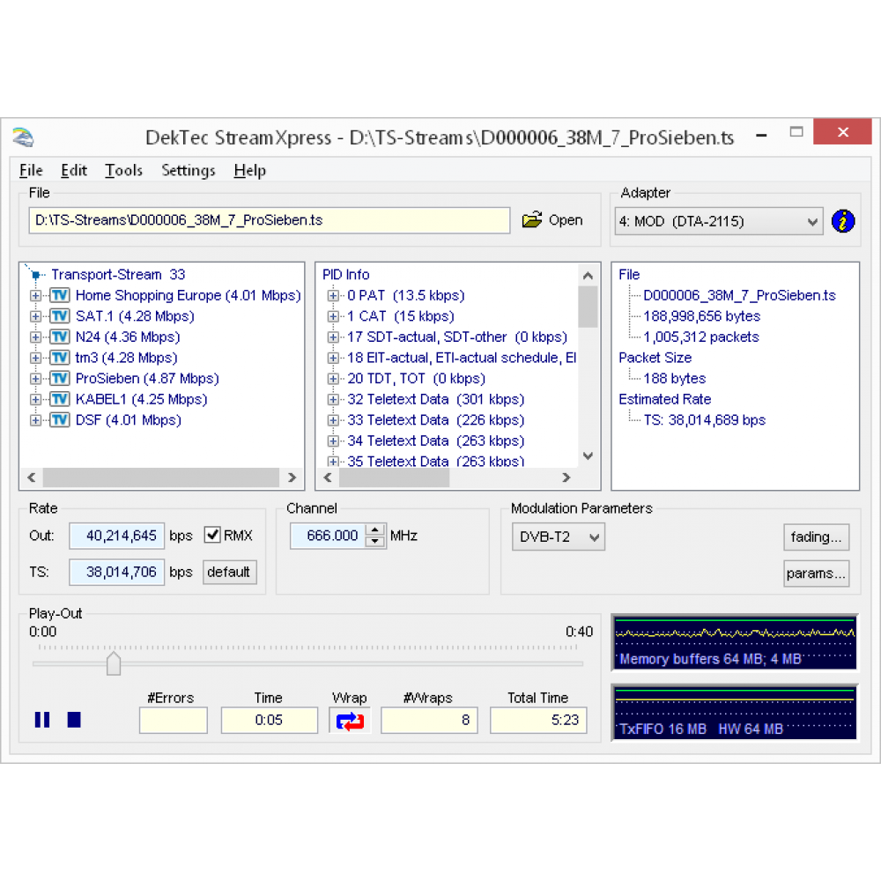Expand the 0 PAT PID entry
This screenshot has width=881, height=881.
pos(333,296)
